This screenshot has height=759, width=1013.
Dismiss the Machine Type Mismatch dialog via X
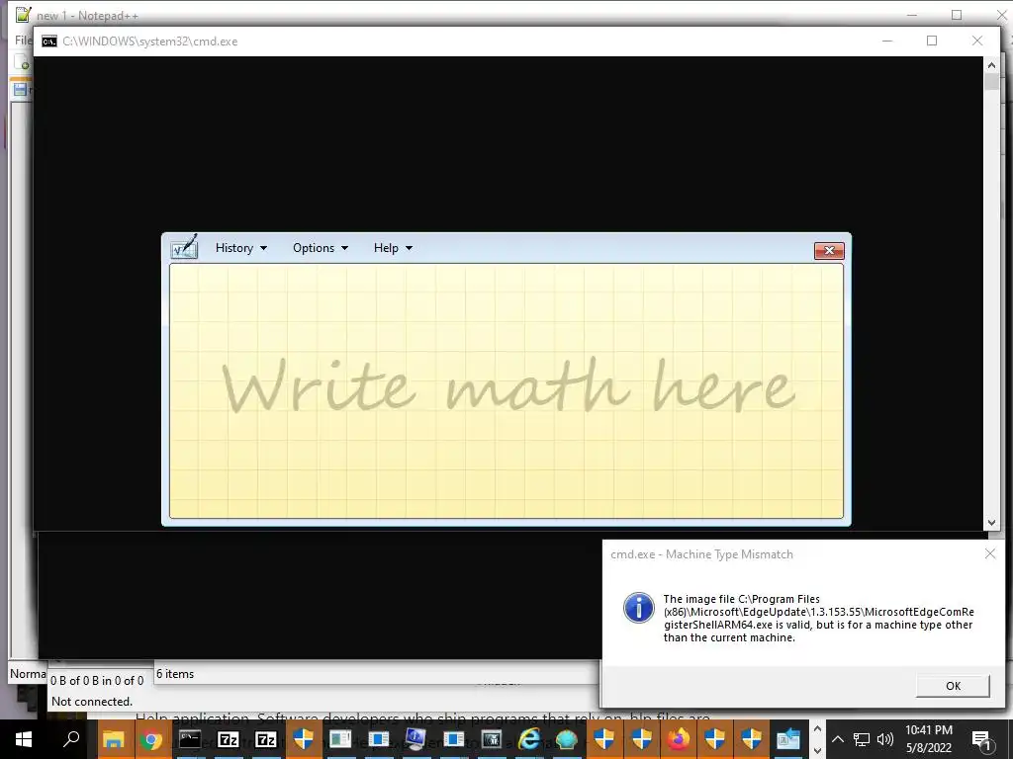[x=989, y=553]
